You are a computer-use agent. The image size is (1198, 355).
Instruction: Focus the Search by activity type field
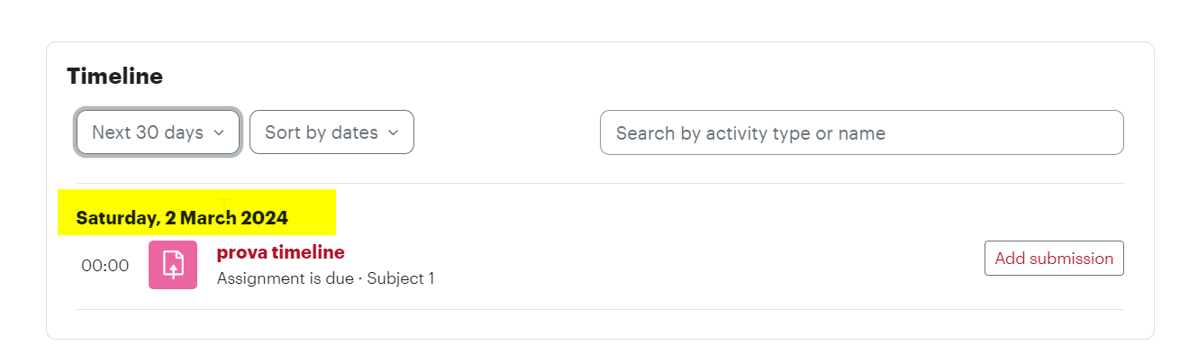click(862, 132)
